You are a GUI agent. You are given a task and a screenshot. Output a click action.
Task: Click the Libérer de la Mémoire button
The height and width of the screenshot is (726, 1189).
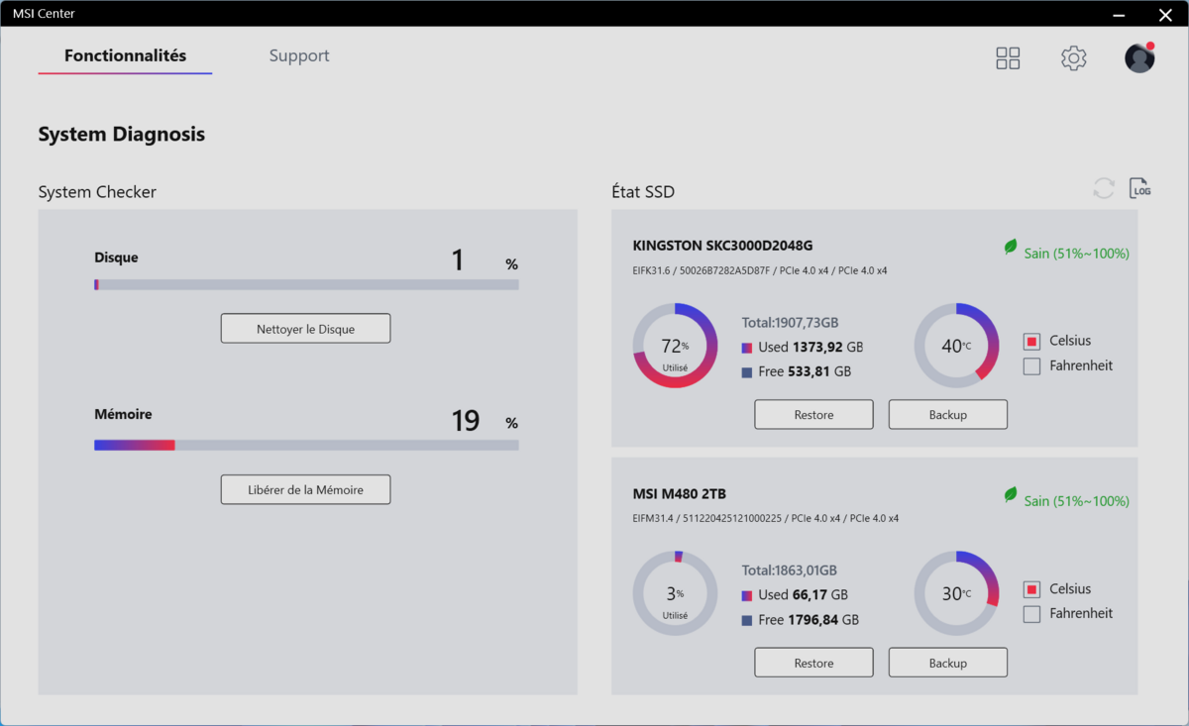click(x=305, y=489)
